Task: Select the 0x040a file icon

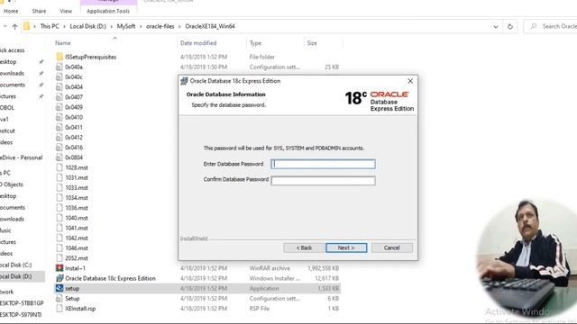Action: pyautogui.click(x=60, y=67)
